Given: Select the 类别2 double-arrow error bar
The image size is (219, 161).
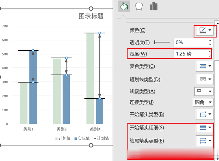Looking at the screenshot, I should coord(66,66).
